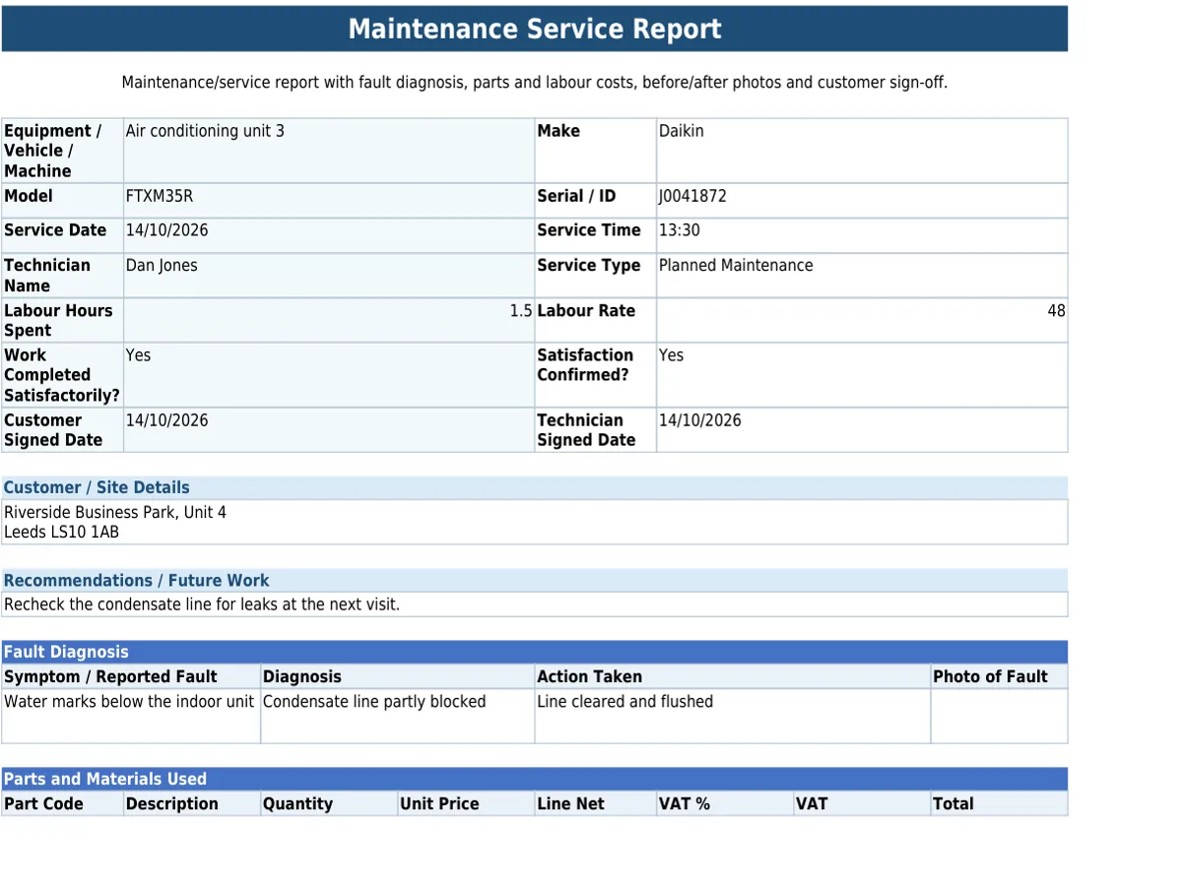Viewport: 1182px width, 886px height.
Task: Select the 'Line cleared and flushed' cell
Action: [x=733, y=716]
